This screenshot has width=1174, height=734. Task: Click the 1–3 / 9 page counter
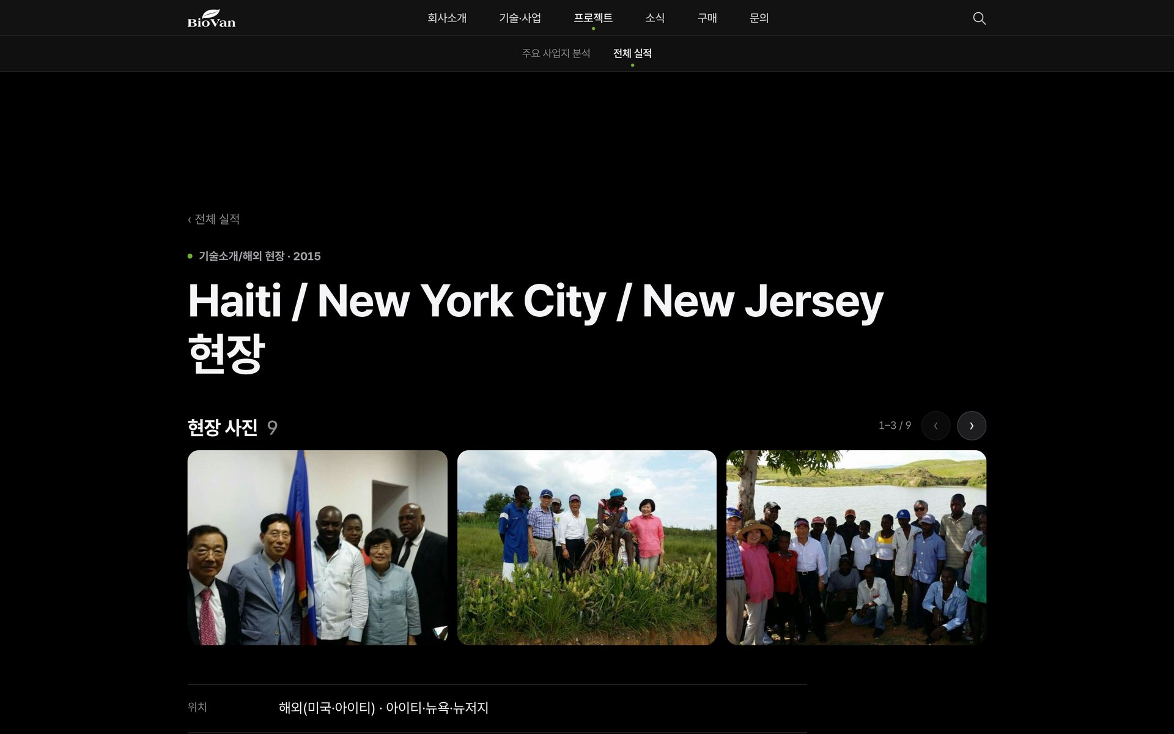click(895, 425)
